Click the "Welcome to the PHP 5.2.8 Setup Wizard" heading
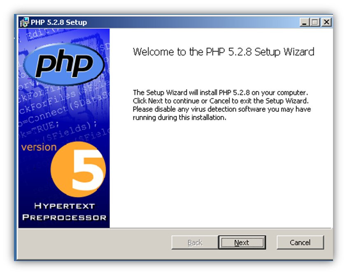 pyautogui.click(x=224, y=52)
